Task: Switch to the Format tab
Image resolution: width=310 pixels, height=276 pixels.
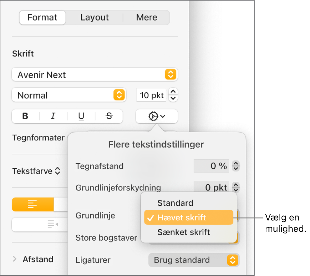Action: [x=42, y=18]
